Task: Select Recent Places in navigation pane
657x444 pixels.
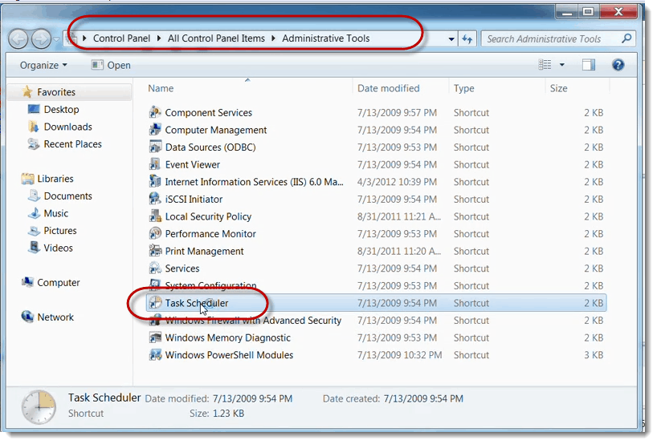Action: (72, 144)
